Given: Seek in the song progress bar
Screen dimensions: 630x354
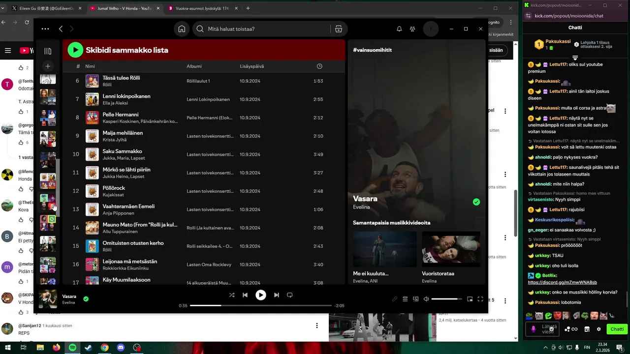Looking at the screenshot, I should tap(261, 305).
